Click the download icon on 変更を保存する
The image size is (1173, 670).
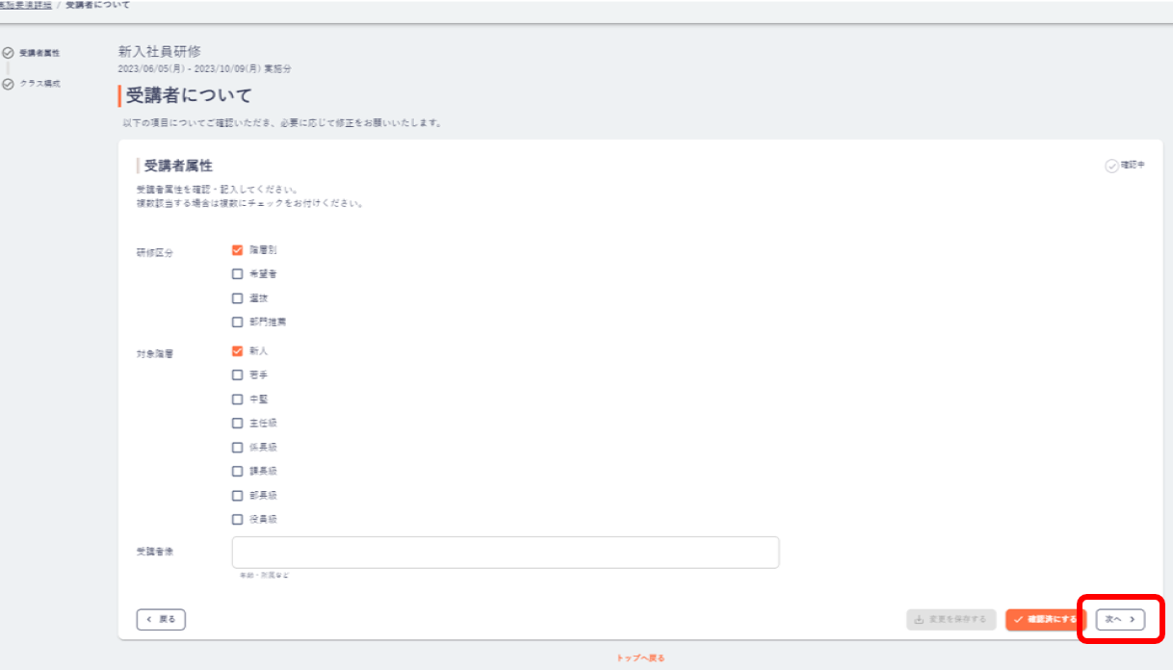coord(919,619)
